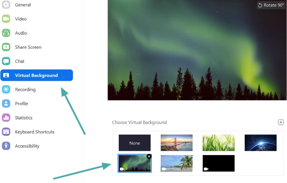
Task: Open Video settings via camera icon
Action: (x=6, y=19)
